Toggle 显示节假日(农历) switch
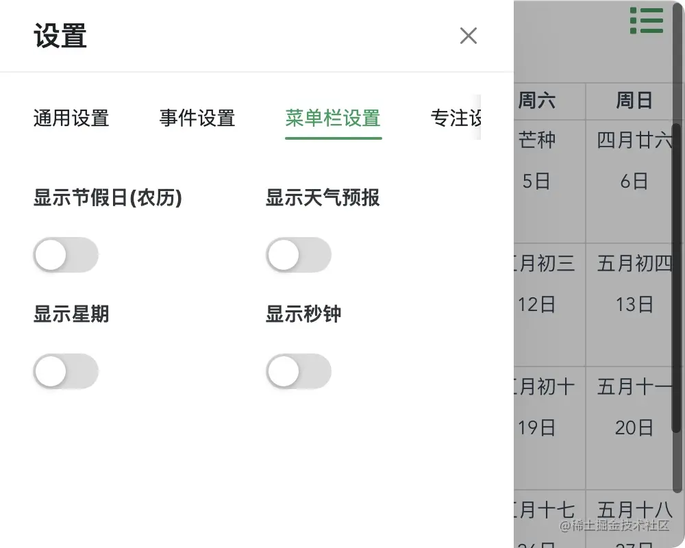The width and height of the screenshot is (685, 548). pyautogui.click(x=66, y=255)
